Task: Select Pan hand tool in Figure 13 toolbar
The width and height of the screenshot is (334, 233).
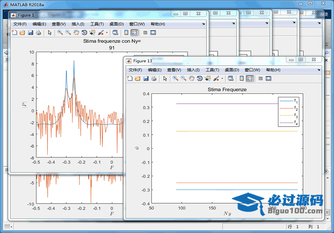Action: tap(192, 78)
